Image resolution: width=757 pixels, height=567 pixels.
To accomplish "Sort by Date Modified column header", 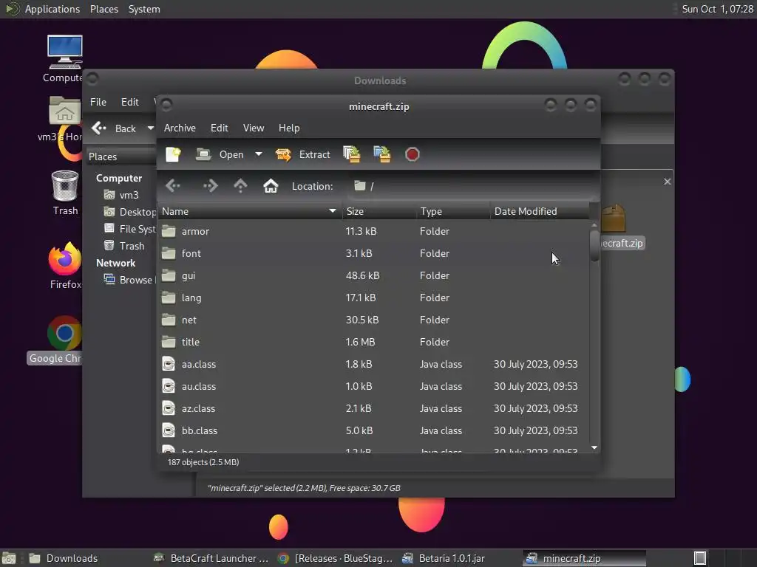I will pyautogui.click(x=539, y=211).
